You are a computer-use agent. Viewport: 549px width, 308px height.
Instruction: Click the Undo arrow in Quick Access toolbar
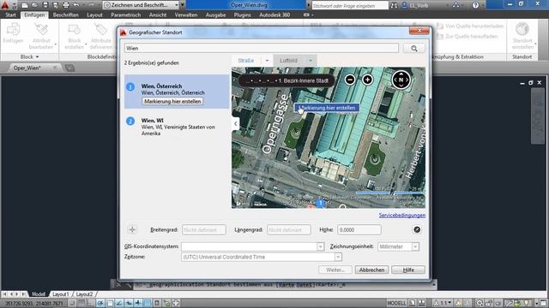tap(76, 5)
